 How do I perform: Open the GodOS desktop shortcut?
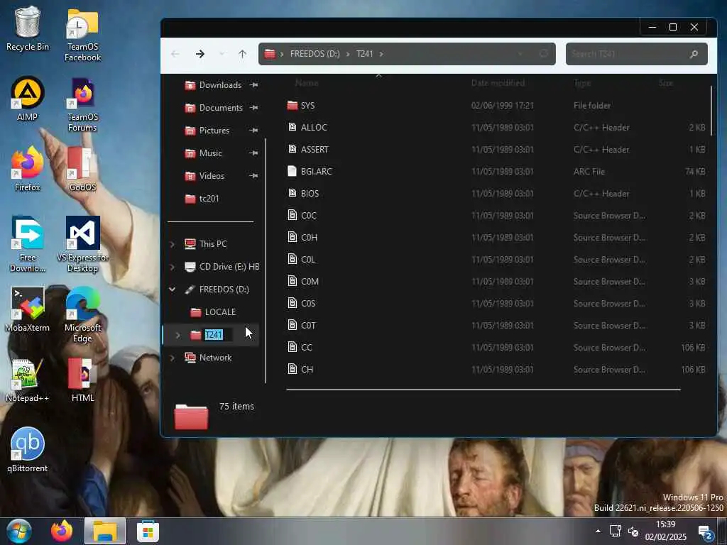click(x=82, y=169)
